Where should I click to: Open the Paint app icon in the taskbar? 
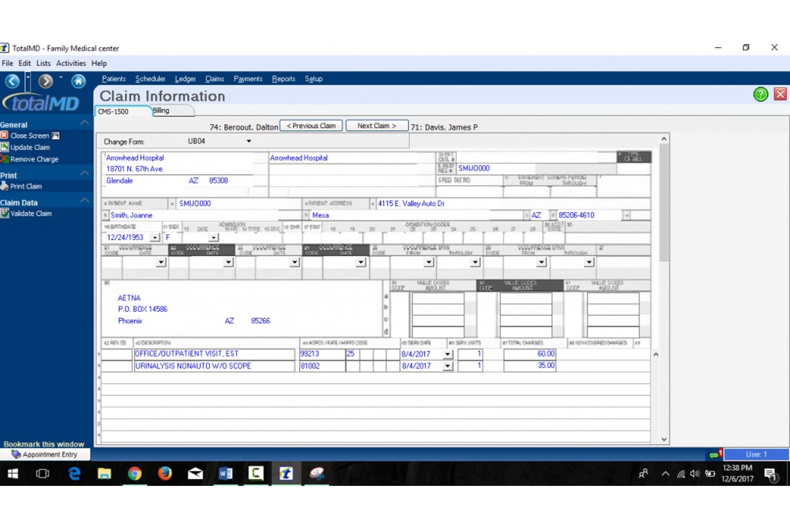click(317, 474)
